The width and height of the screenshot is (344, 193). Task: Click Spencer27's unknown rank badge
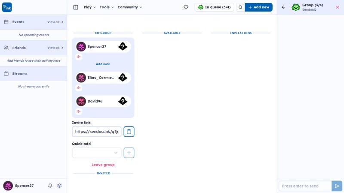(123, 46)
